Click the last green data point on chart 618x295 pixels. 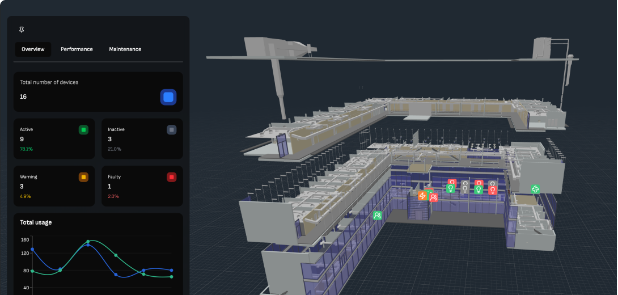[171, 277]
